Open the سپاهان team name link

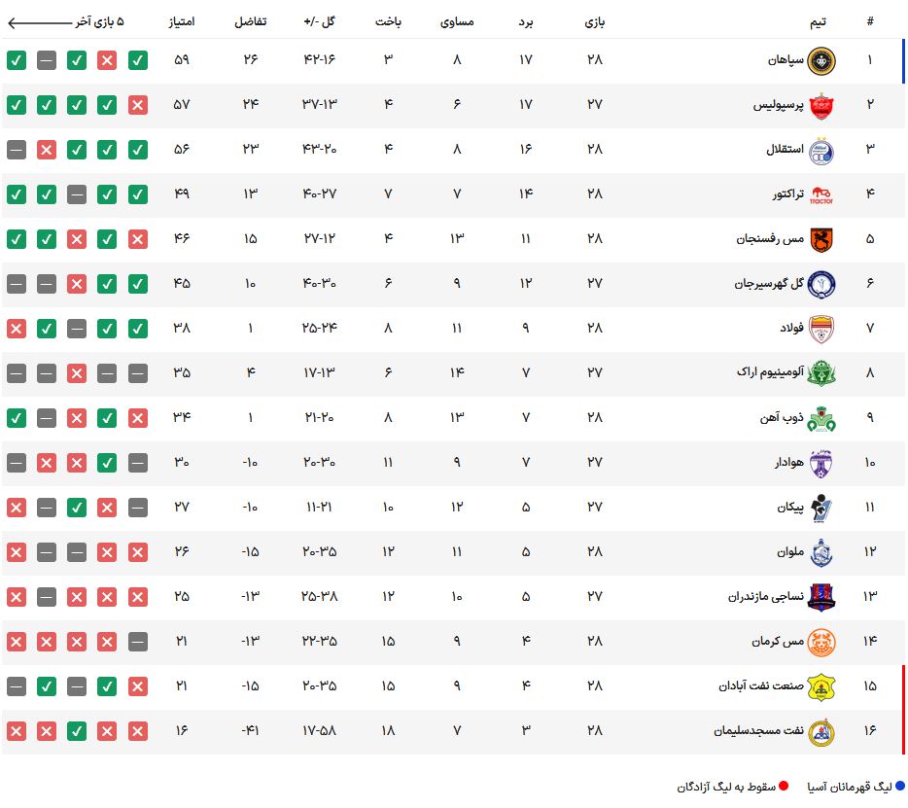pos(784,60)
